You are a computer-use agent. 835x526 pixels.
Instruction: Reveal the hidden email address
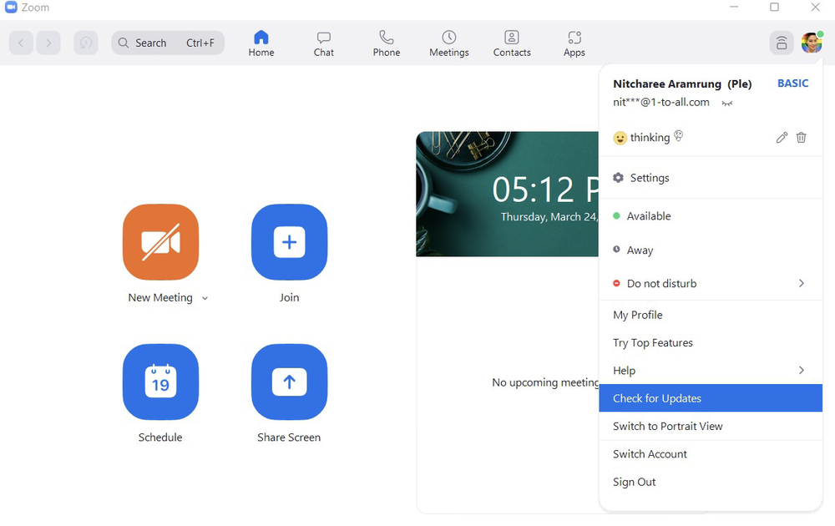[x=727, y=103]
